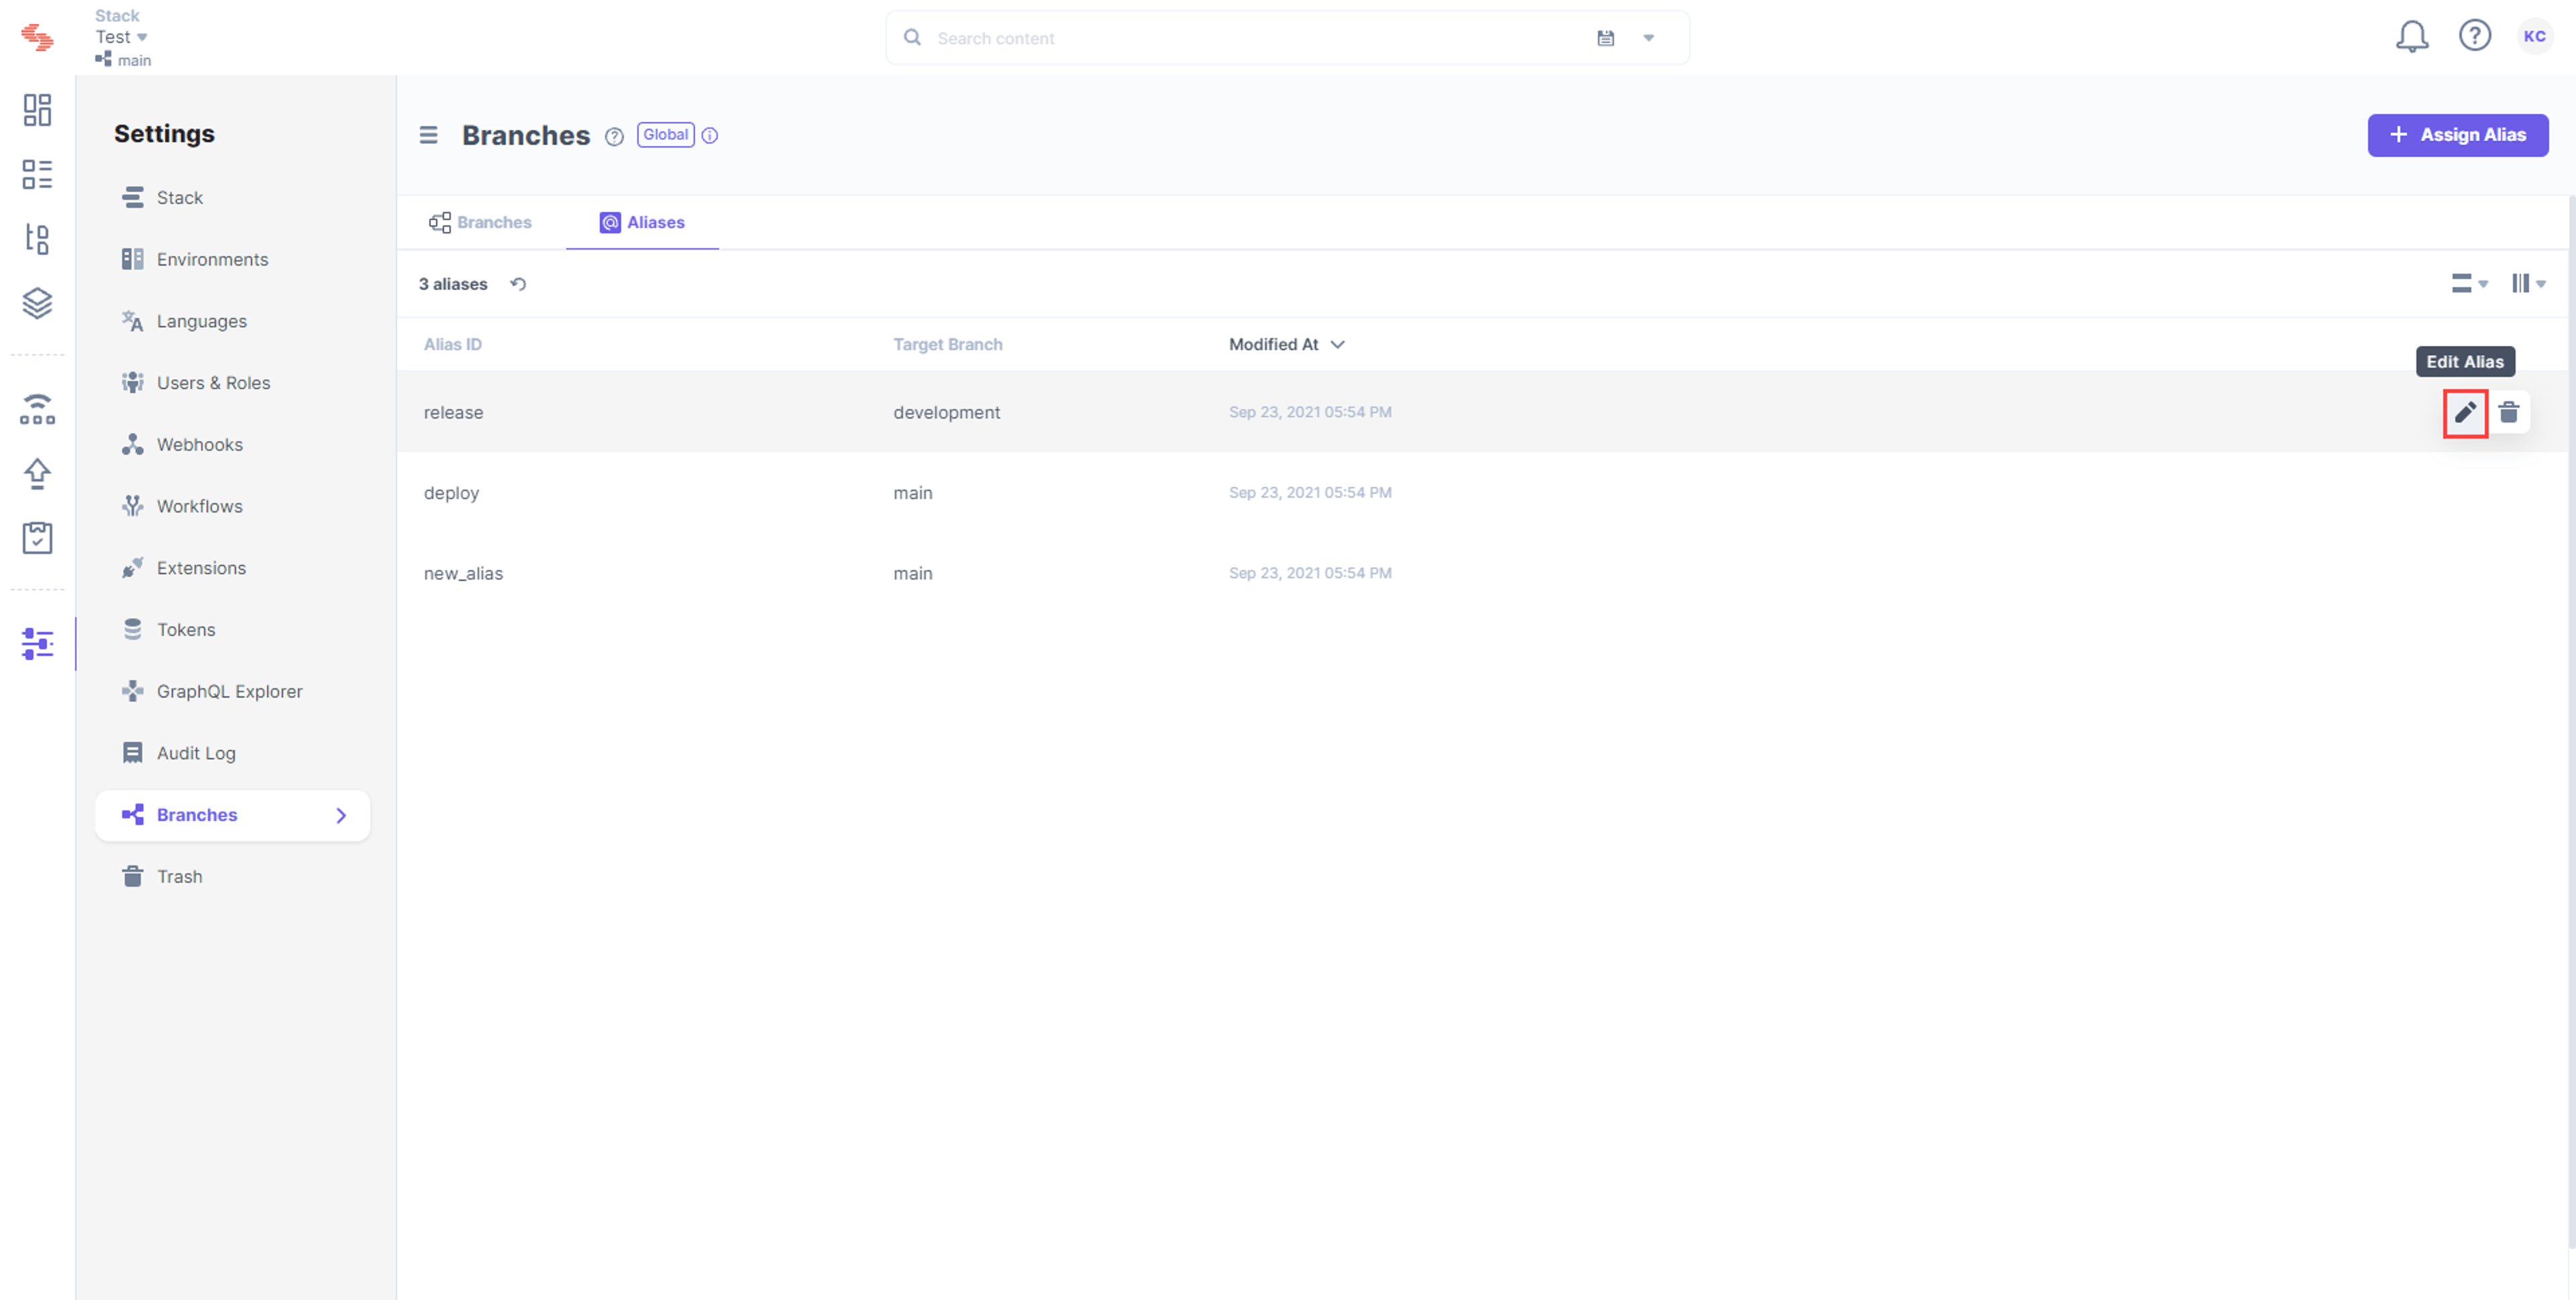Open the column selector dropdown
The height and width of the screenshot is (1300, 2576).
(x=2528, y=284)
